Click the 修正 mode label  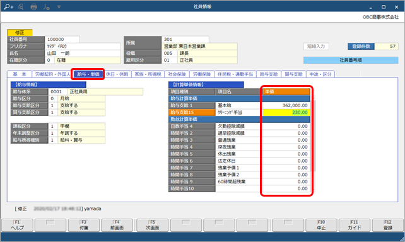tap(20, 33)
